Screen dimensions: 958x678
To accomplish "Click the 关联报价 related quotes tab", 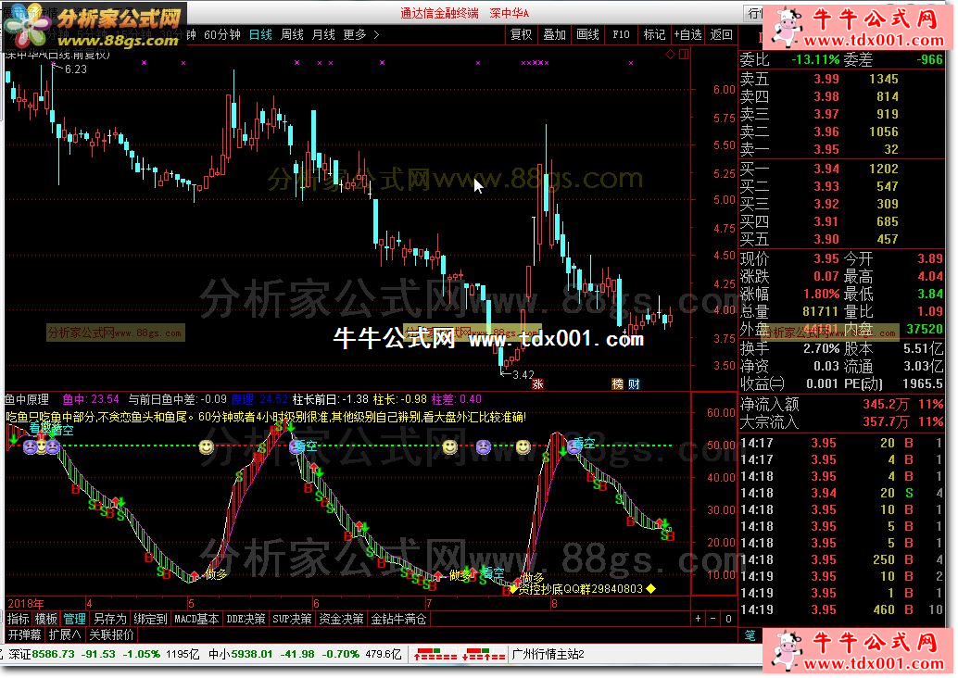I will [x=111, y=634].
